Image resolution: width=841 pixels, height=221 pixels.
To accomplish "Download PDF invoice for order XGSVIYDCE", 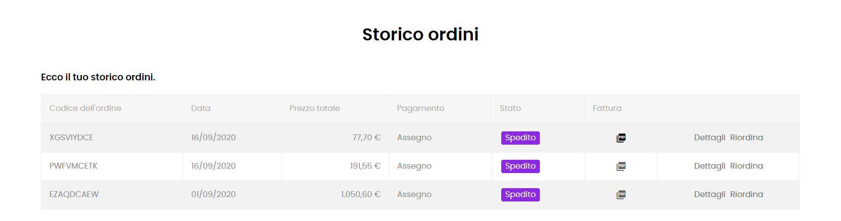I will 621,138.
